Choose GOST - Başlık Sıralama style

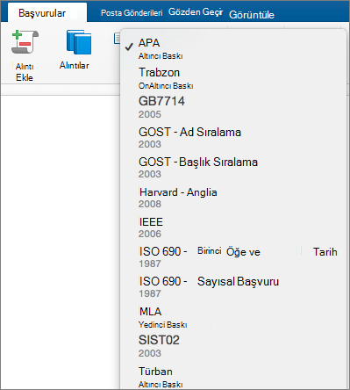pyautogui.click(x=233, y=167)
